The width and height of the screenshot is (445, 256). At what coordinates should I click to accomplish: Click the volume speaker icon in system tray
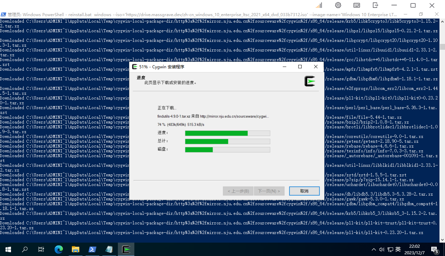point(382,249)
